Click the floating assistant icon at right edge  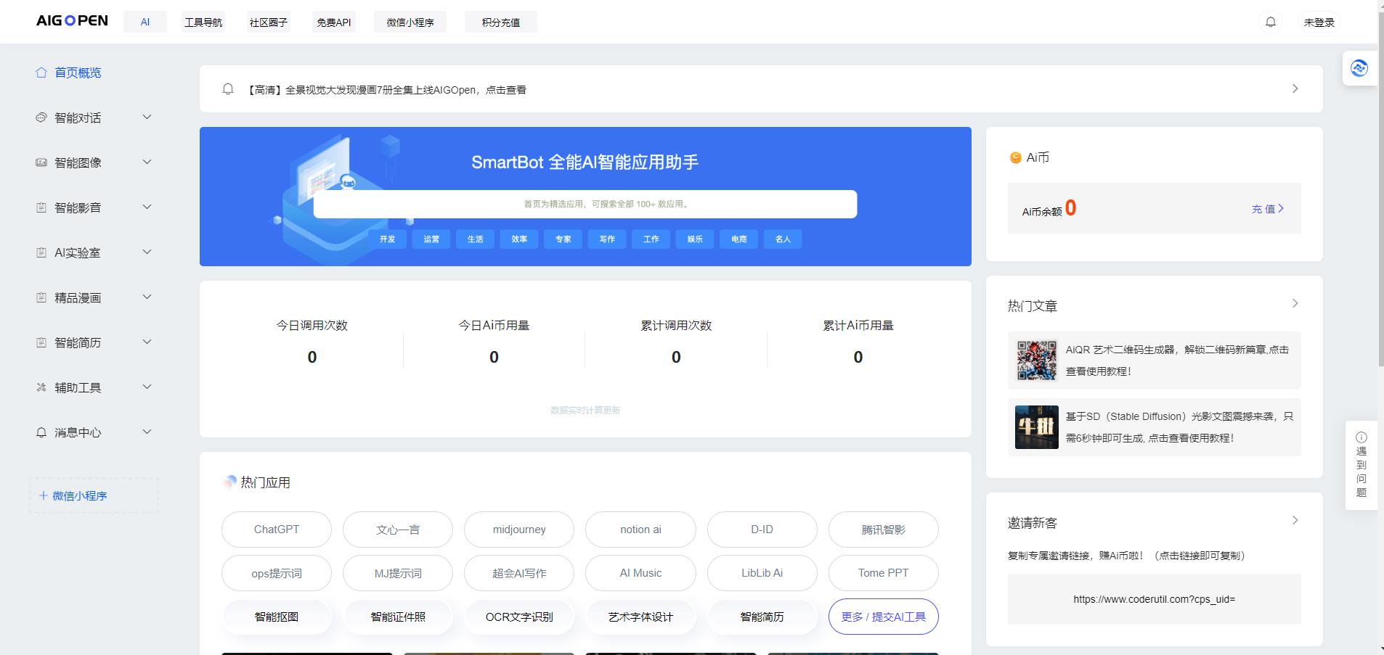1359,68
